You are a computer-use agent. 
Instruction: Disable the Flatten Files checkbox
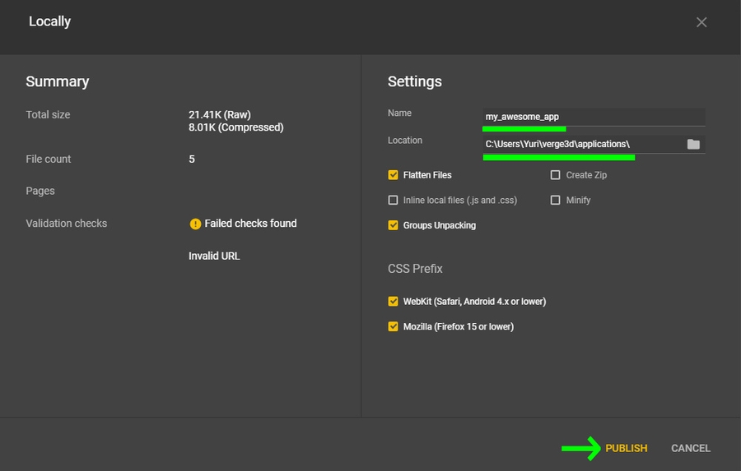(x=394, y=175)
